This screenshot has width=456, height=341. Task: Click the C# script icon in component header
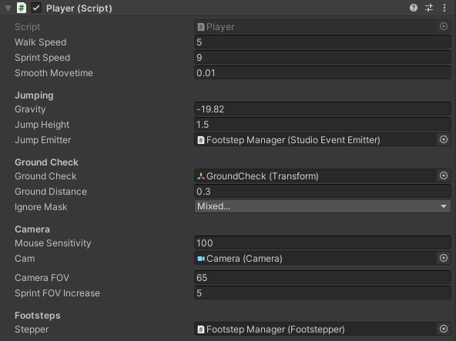click(x=22, y=8)
